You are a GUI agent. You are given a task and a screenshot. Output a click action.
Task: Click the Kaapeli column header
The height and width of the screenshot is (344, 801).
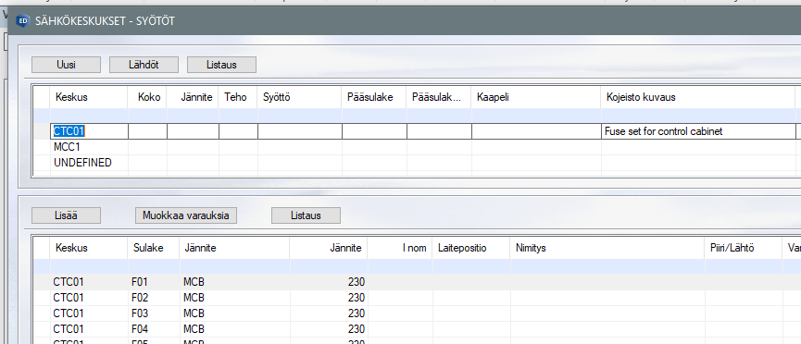536,97
